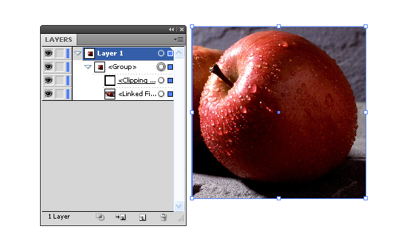The height and width of the screenshot is (245, 407).
Task: Click the target circle for Group
Action: (161, 67)
